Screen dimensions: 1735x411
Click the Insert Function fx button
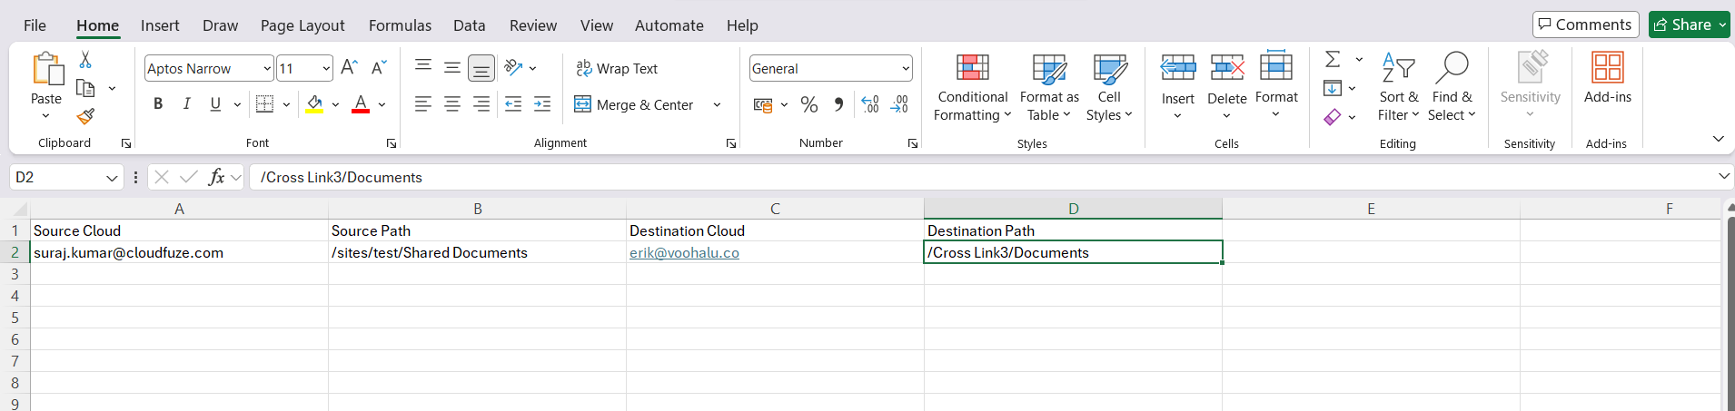coord(216,177)
